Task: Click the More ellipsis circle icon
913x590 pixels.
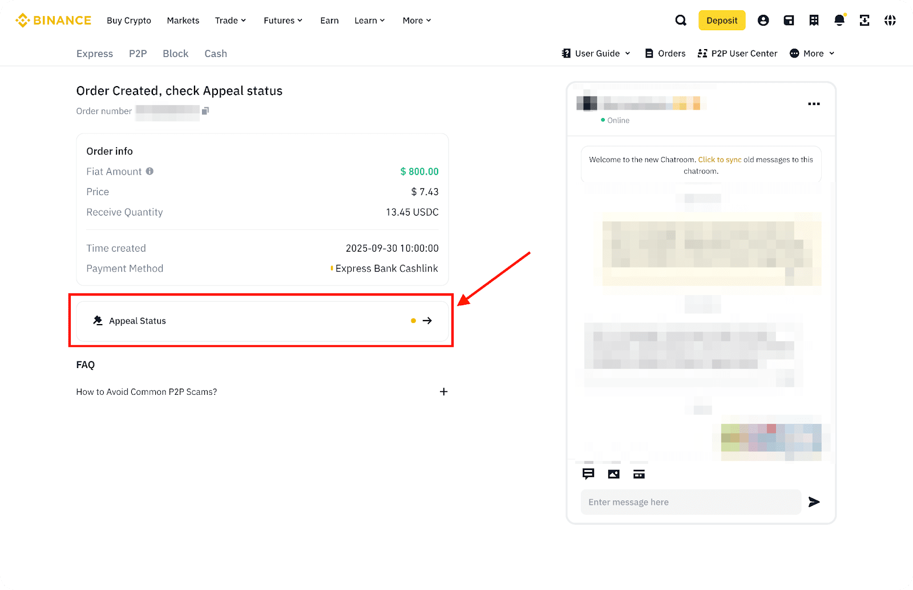Action: (x=794, y=53)
